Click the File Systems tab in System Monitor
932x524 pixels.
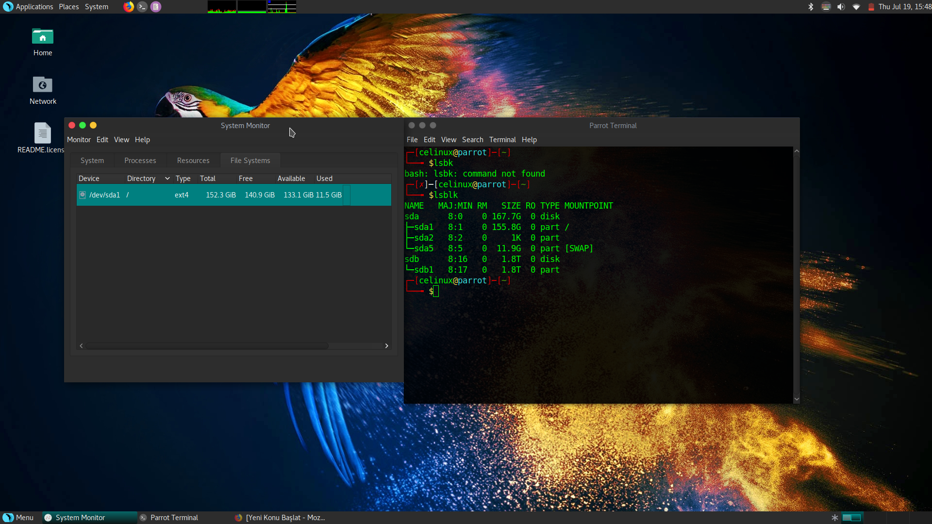click(250, 161)
